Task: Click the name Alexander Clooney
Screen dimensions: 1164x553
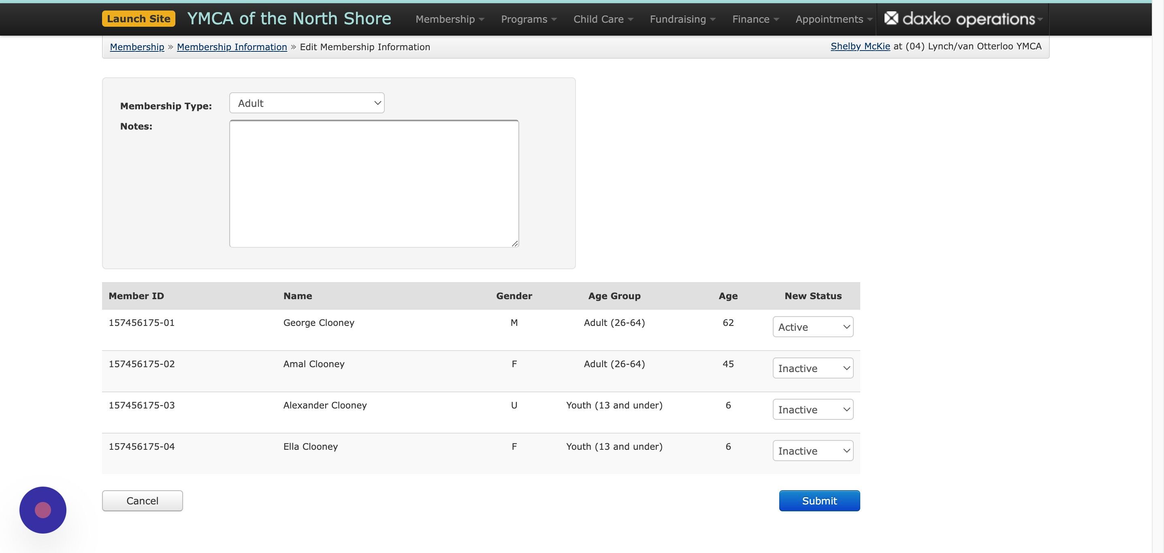Action: point(325,405)
